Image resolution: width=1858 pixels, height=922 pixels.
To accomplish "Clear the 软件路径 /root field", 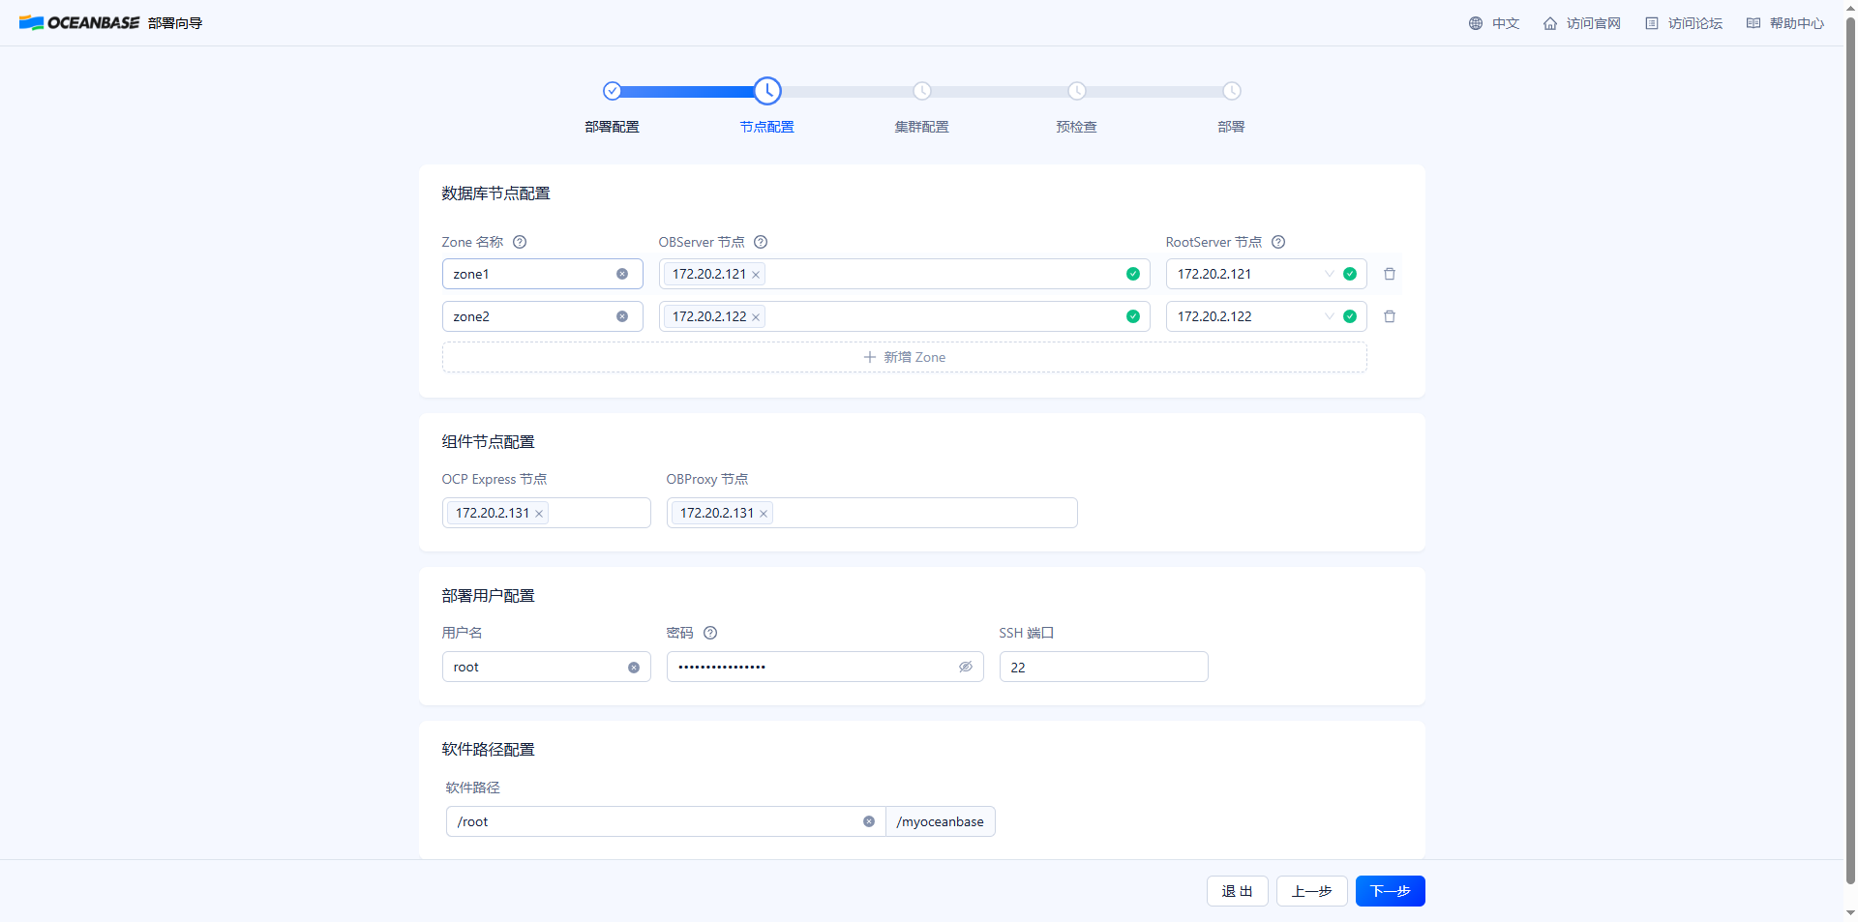I will (x=869, y=821).
